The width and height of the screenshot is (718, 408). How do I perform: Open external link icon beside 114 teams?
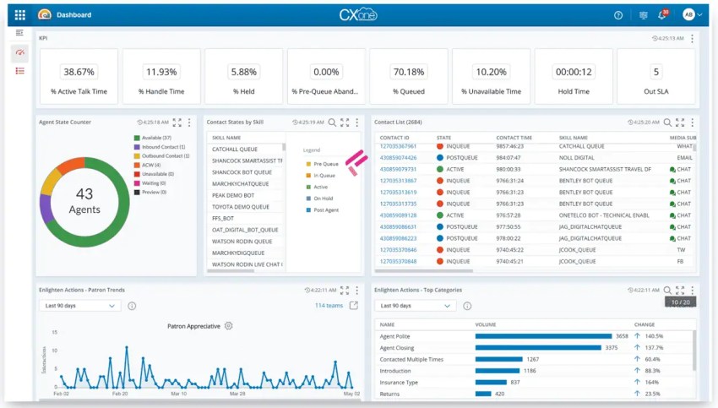tap(353, 306)
